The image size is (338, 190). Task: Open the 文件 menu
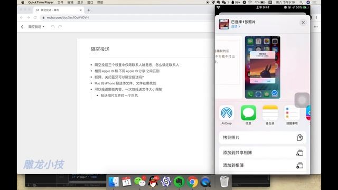pos(60,2)
